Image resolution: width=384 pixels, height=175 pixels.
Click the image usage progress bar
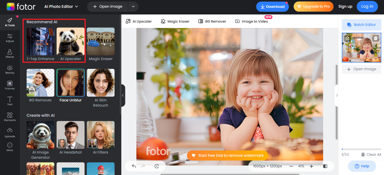[361, 149]
